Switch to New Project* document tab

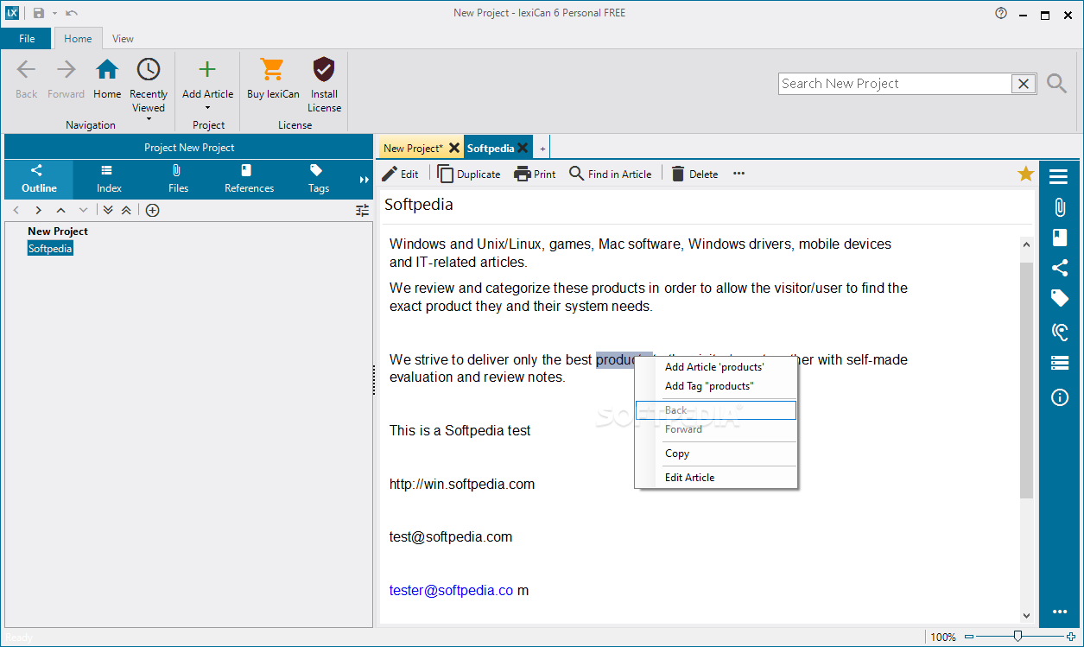[x=413, y=148]
